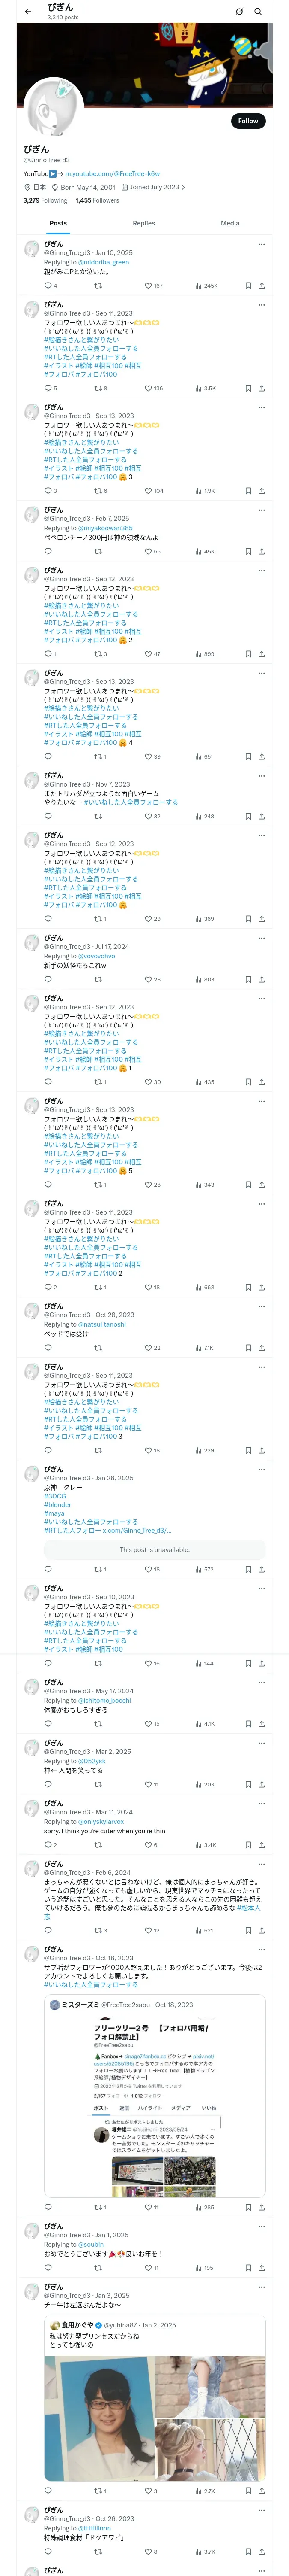Open more menu on Feb 7, 2025 post

261,510
